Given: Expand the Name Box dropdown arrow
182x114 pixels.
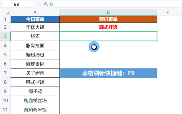Looking at the screenshot, I should pos(33,5).
